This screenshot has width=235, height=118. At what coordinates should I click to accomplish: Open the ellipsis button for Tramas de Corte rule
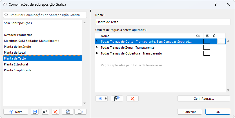pos(221,42)
